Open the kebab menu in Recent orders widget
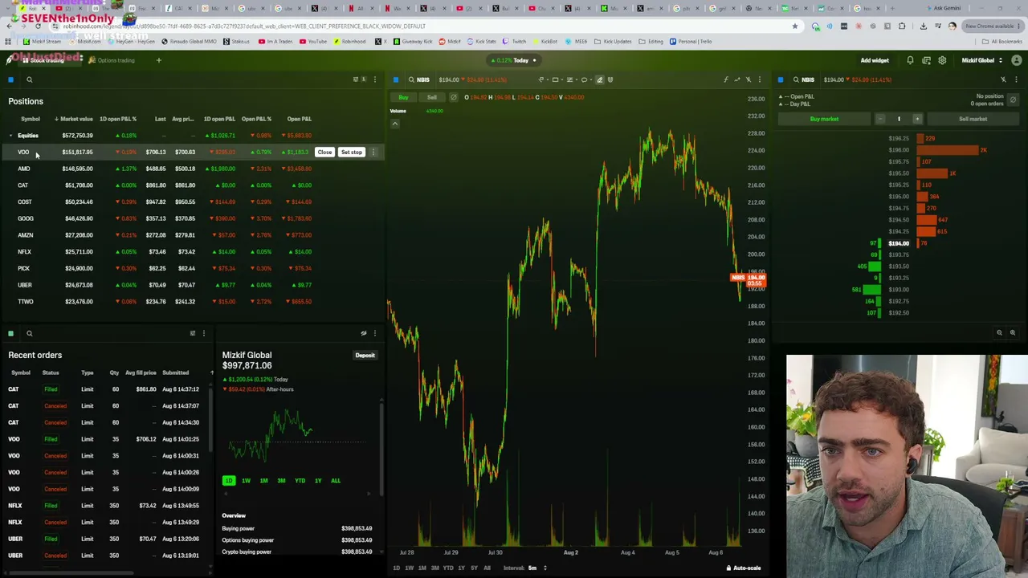This screenshot has height=578, width=1028. point(203,333)
